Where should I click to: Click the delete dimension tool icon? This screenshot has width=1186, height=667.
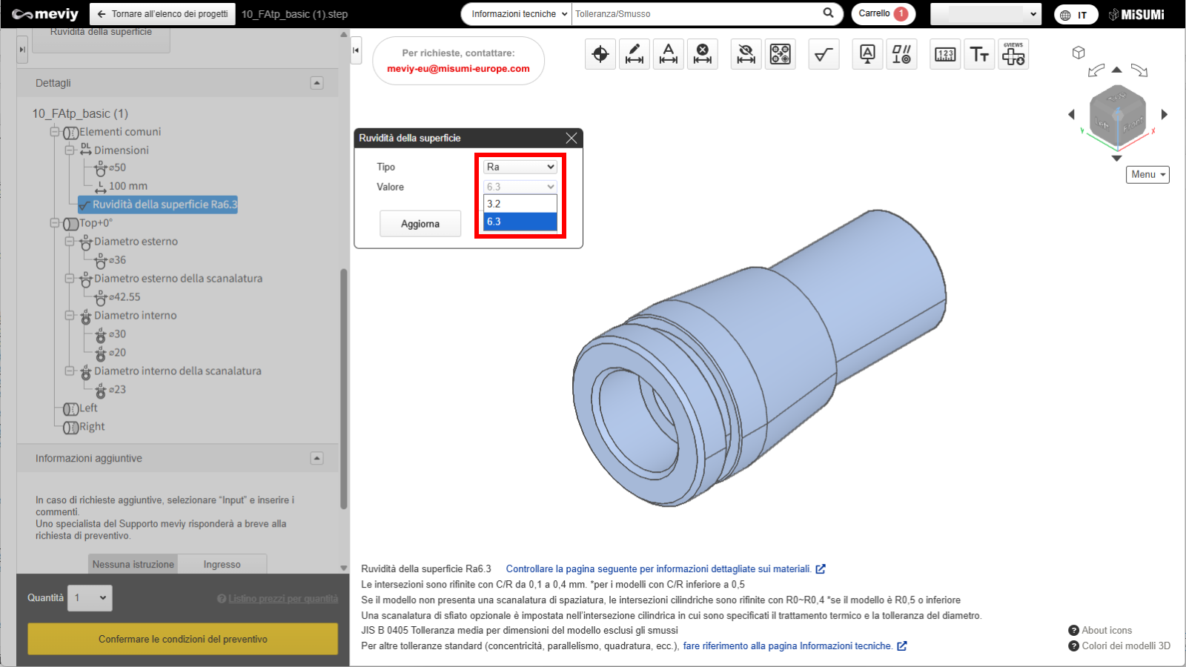tap(703, 54)
